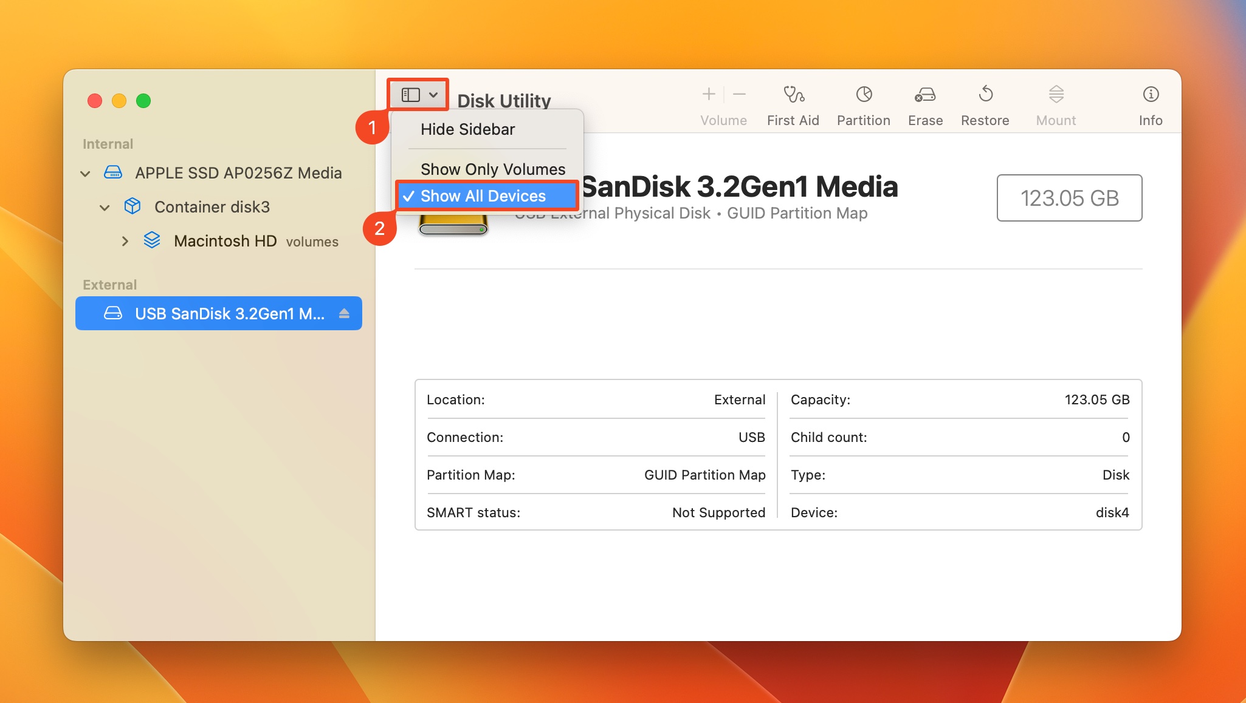Click the remove volume minus icon
Screen dimensions: 1246x703
[x=739, y=94]
